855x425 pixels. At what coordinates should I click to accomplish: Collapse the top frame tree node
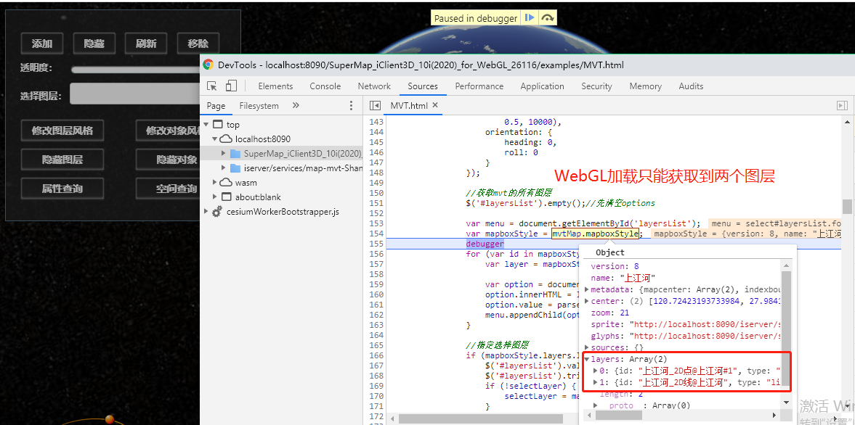click(206, 125)
